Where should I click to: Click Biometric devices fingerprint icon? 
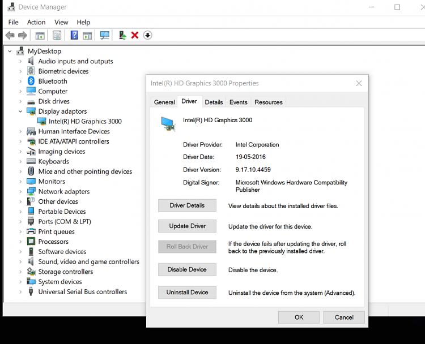31,71
